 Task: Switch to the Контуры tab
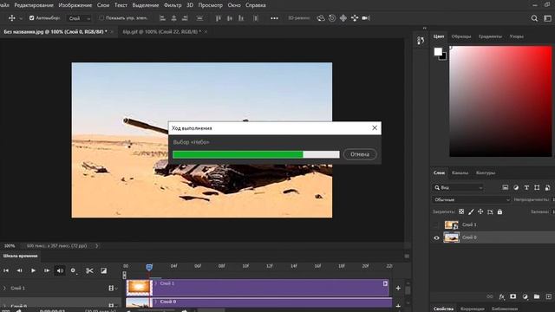(486, 172)
